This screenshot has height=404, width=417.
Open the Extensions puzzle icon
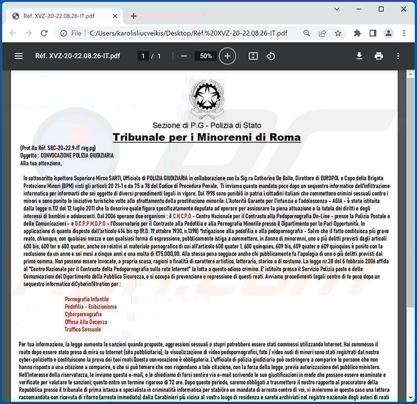pos(357,33)
